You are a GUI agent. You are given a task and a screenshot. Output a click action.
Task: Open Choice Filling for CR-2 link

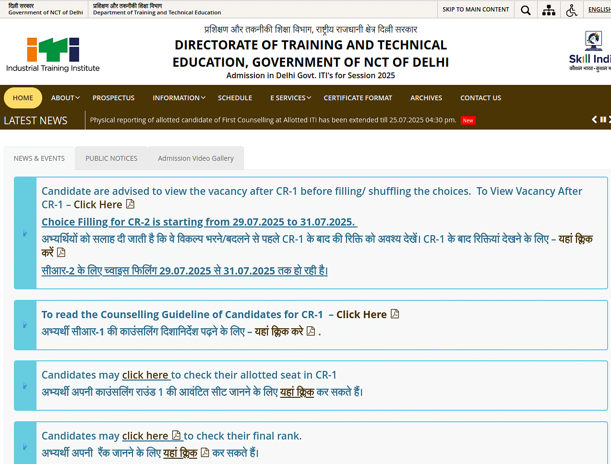tap(199, 222)
